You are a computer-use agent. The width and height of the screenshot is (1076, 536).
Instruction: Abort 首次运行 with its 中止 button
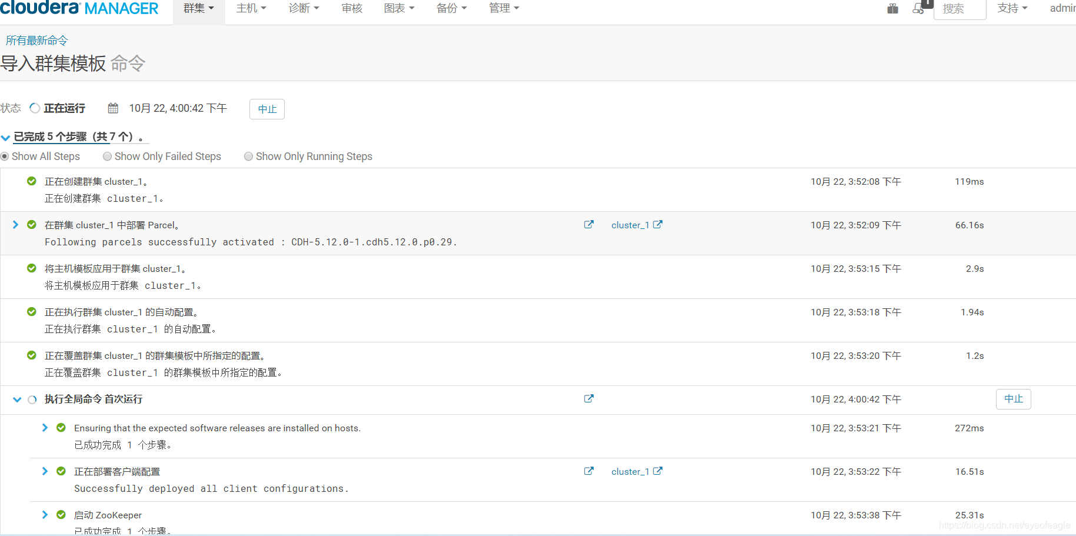[x=1013, y=399]
